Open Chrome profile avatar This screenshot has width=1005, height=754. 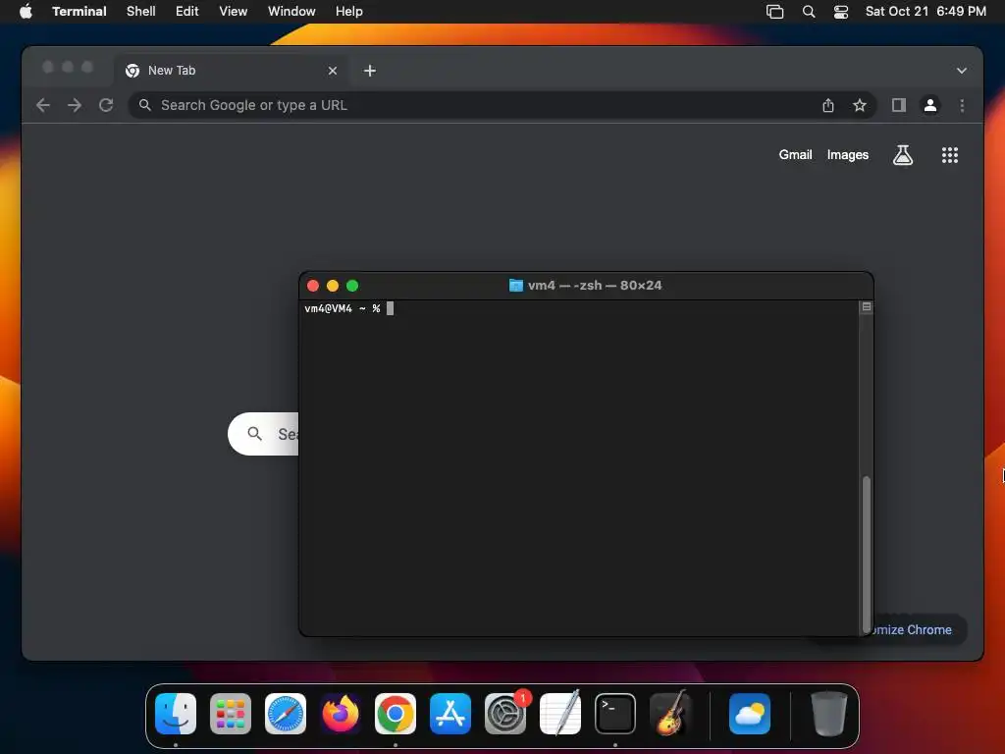coord(930,105)
